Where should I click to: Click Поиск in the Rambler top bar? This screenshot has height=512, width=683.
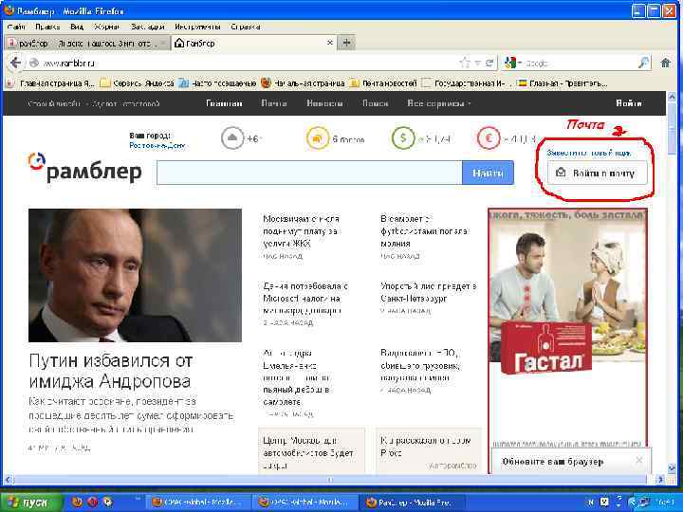pyautogui.click(x=375, y=103)
